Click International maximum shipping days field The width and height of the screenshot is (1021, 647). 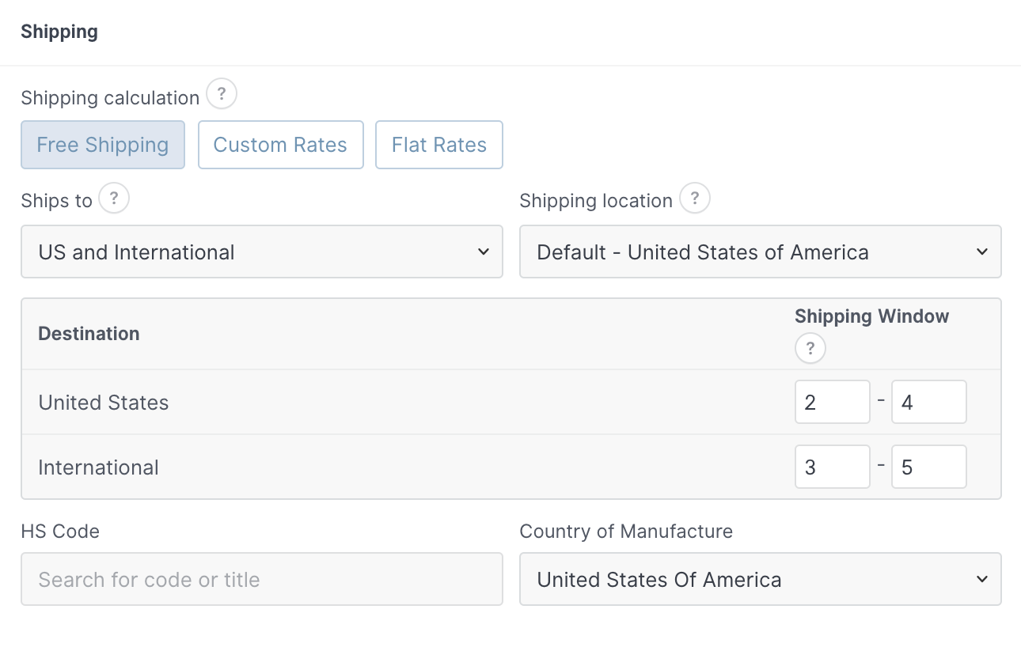[x=928, y=467]
